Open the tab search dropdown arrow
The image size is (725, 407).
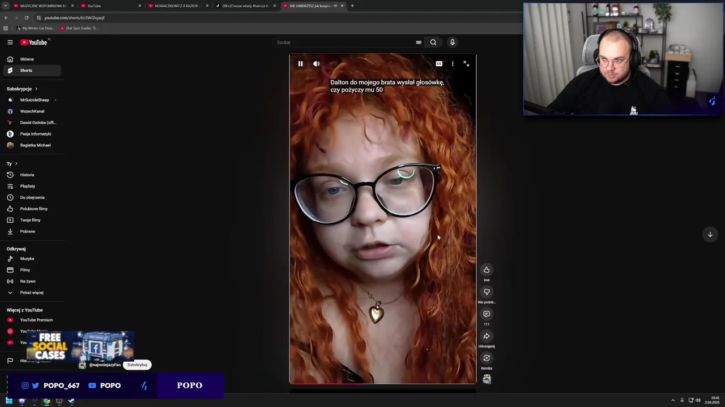[x=5, y=6]
